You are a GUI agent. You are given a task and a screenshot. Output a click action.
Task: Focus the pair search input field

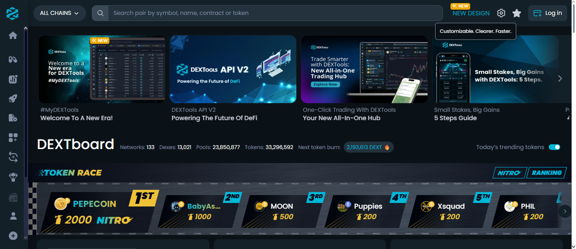pyautogui.click(x=275, y=13)
